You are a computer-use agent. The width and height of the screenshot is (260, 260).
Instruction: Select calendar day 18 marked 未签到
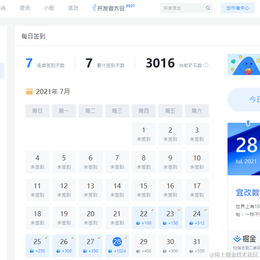click(x=37, y=218)
